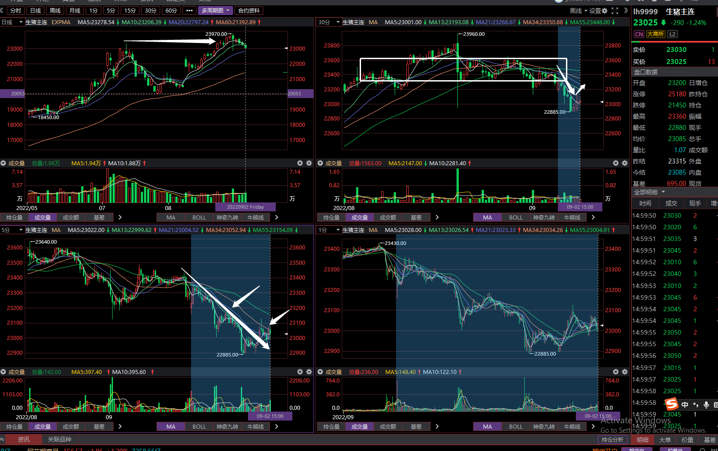Toggle Chinese/English input mode (中)
This screenshot has width=718, height=451.
685,405
